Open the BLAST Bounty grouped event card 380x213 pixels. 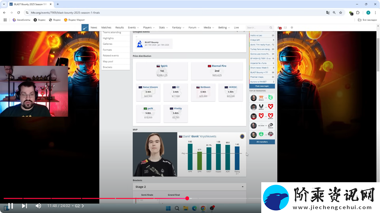154,44
